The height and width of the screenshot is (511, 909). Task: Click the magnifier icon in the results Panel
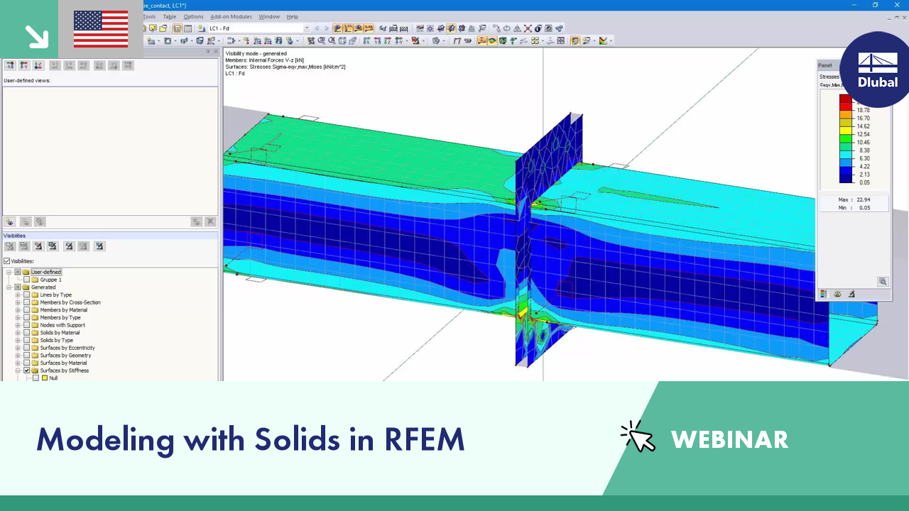[883, 280]
